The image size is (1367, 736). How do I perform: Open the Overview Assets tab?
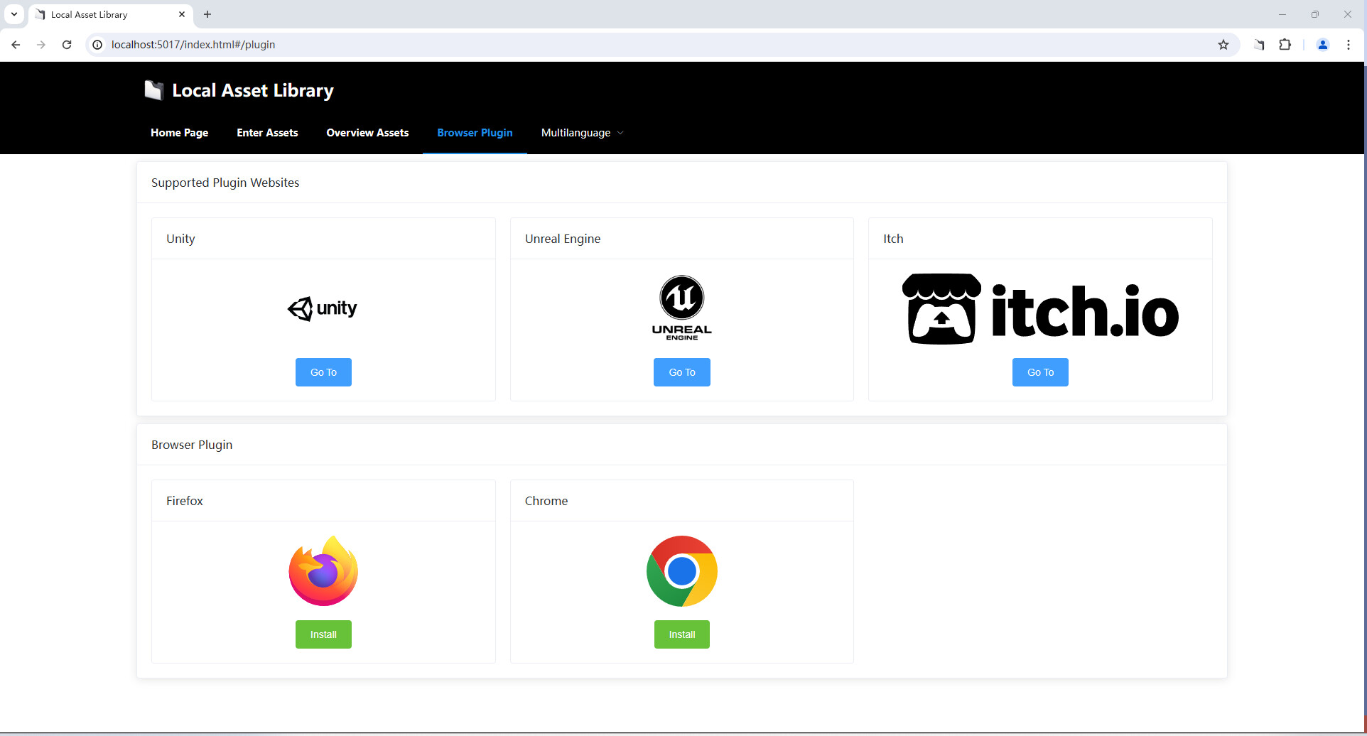point(367,133)
